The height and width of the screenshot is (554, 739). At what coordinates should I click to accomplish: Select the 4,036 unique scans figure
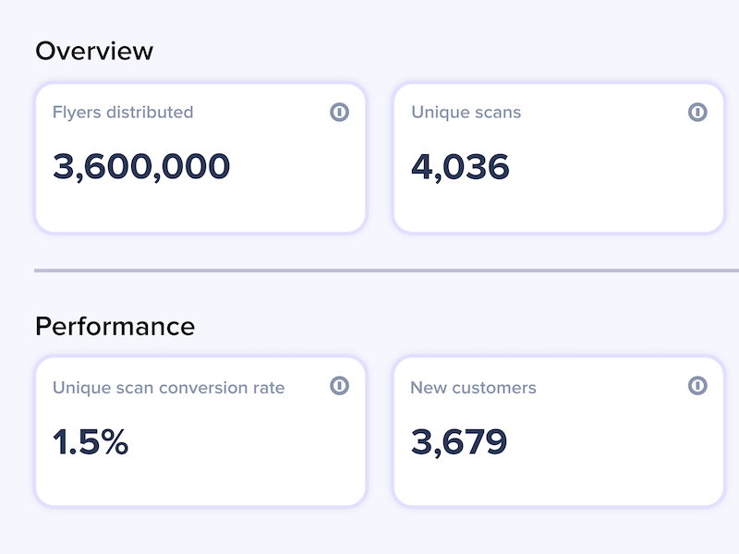(x=460, y=167)
